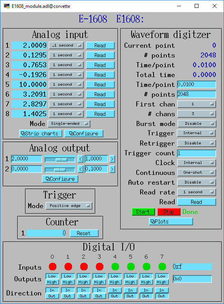Set bit 0 direction to In
Viewport: 224px width, 304px height.
point(52,290)
